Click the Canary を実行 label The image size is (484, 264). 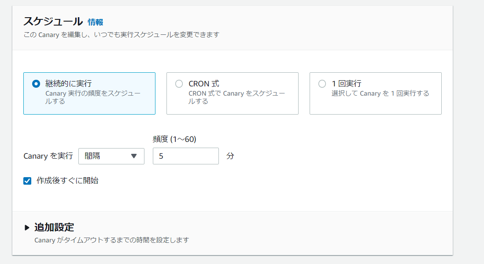pyautogui.click(x=48, y=156)
